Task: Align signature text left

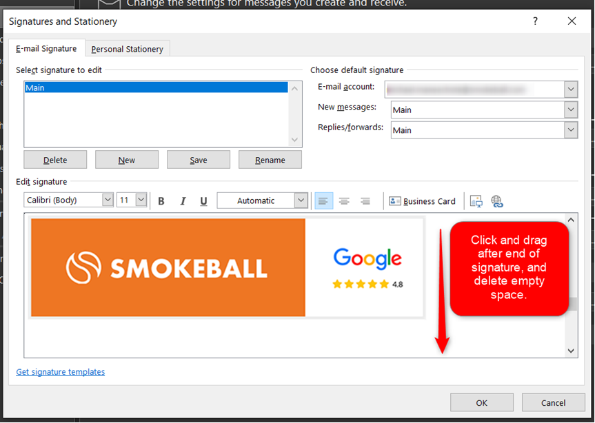Action: (x=323, y=201)
